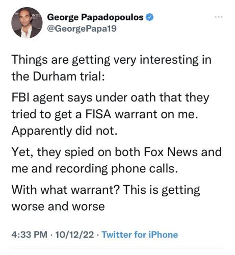The image size is (235, 255).
Task: Open George Papadopoulos profile picture
Action: (27, 22)
